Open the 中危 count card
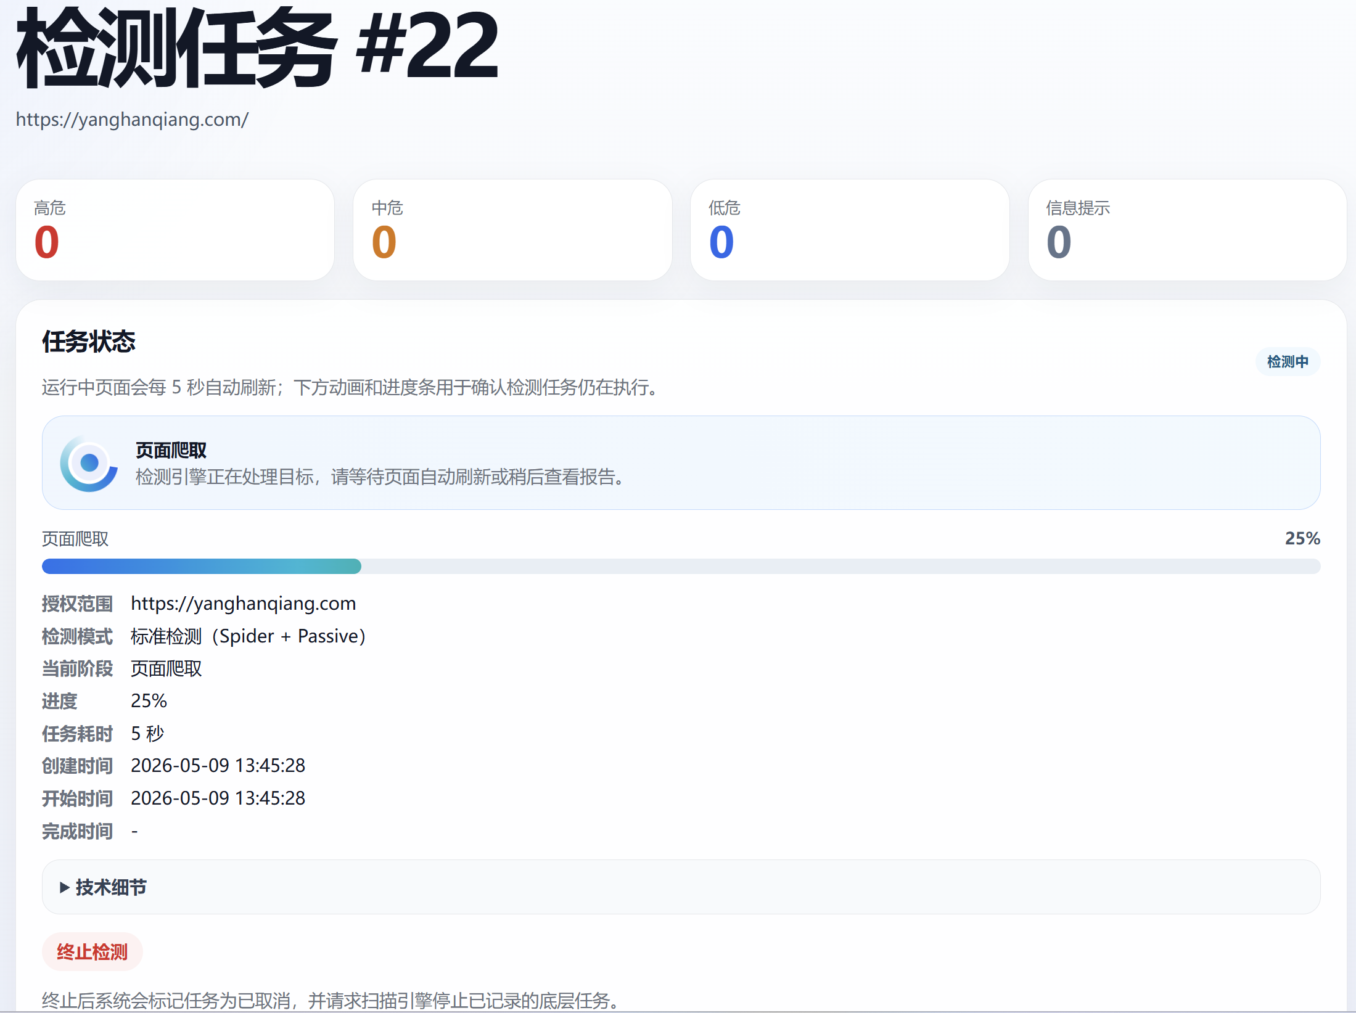1356x1013 pixels. click(512, 230)
